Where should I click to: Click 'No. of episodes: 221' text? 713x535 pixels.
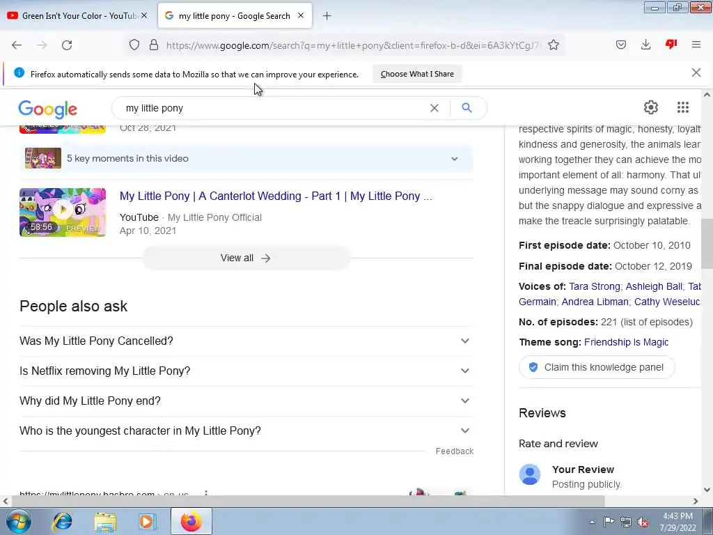click(x=606, y=322)
